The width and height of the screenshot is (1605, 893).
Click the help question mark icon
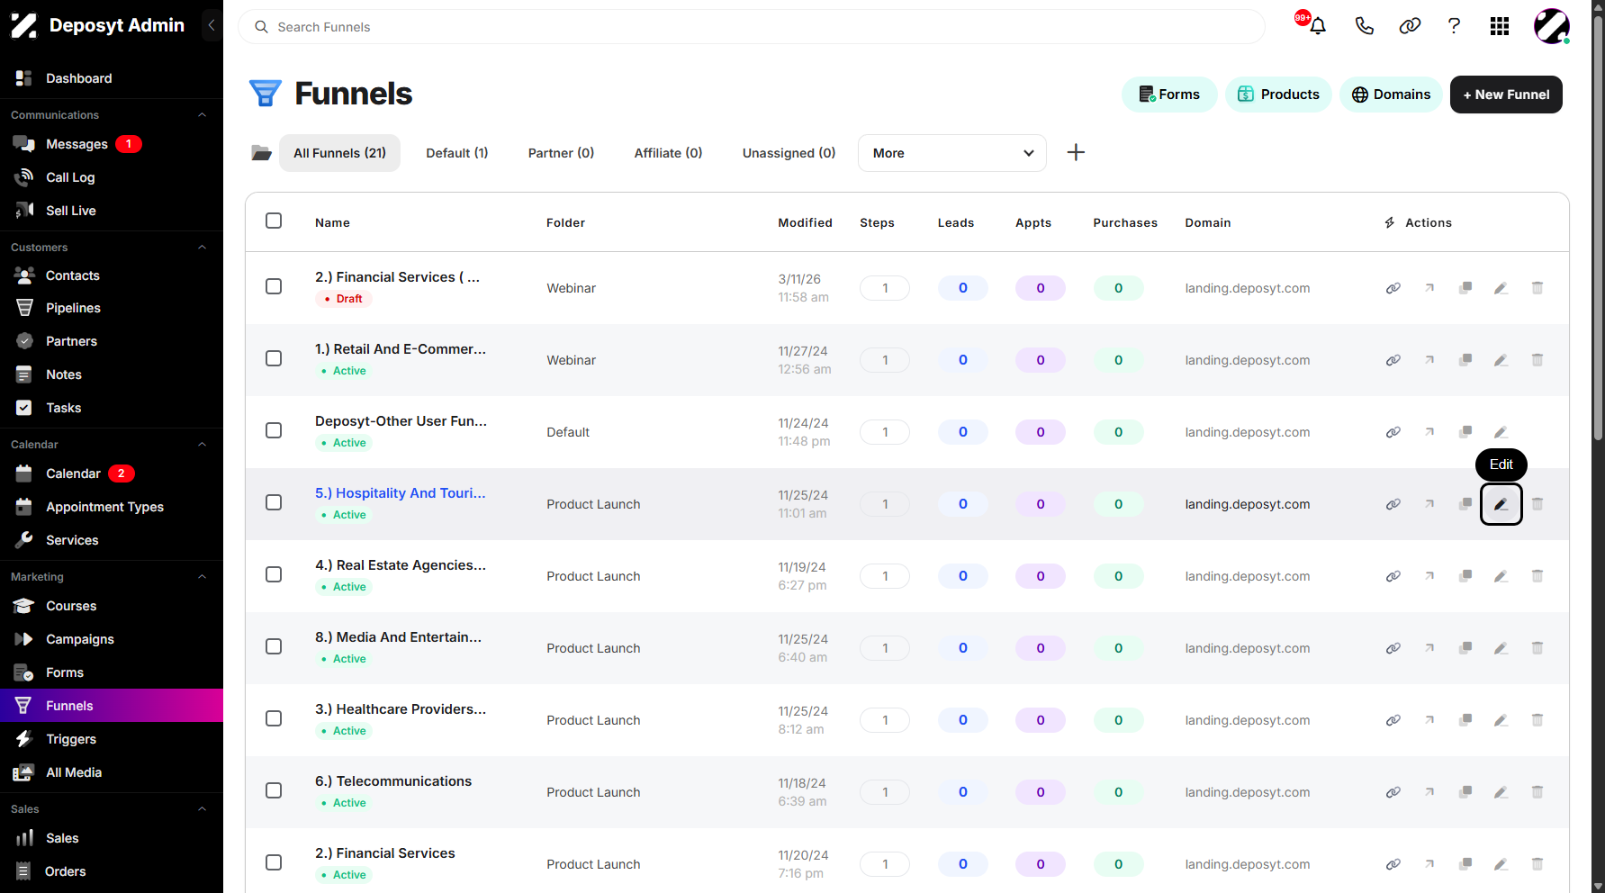[x=1454, y=26]
